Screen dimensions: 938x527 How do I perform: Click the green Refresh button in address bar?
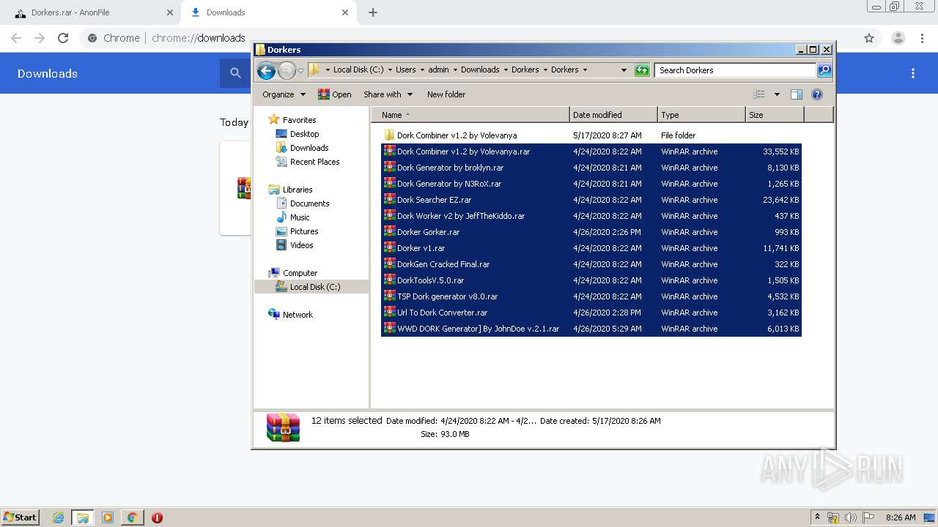coord(642,70)
